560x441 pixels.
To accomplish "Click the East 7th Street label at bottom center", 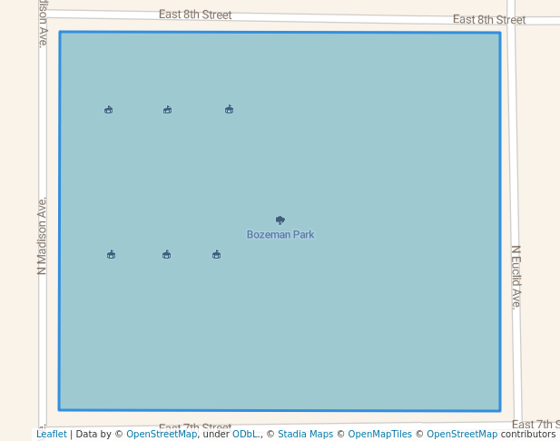I will tap(195, 427).
